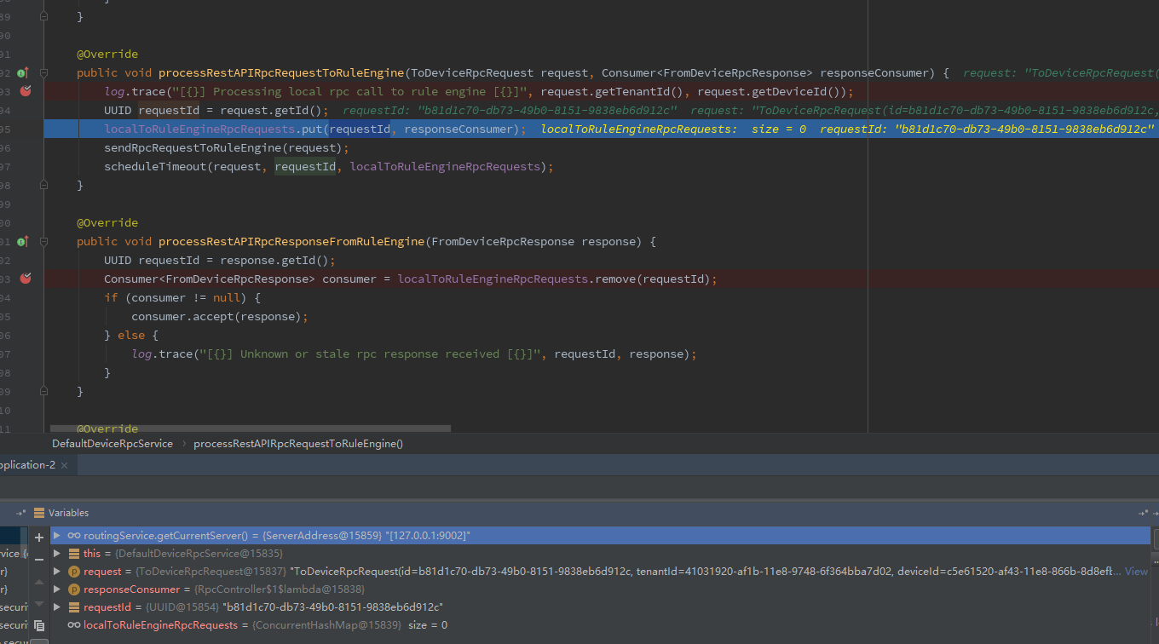
Task: Click the code folding marker at line 298
Action: click(43, 185)
